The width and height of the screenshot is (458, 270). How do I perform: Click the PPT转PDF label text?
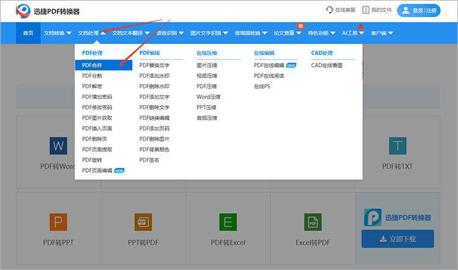click(143, 243)
